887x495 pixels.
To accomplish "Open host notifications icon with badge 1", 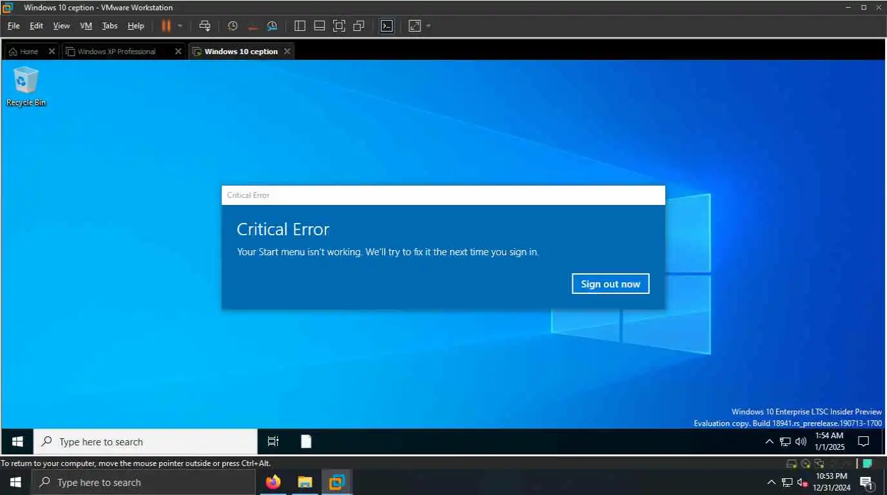I will (866, 482).
